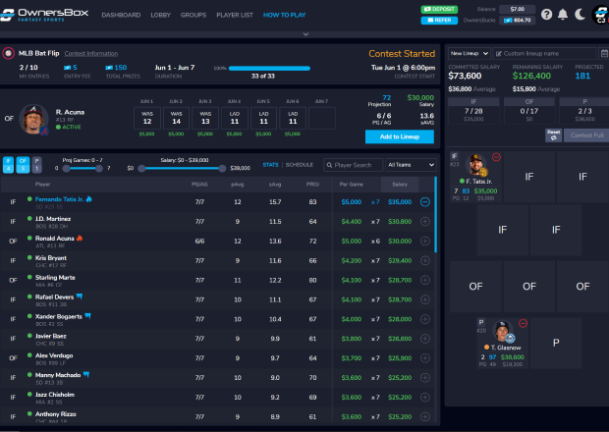Screen dimensions: 609x432
Task: Click the Reset lineup button
Action: (x=553, y=135)
